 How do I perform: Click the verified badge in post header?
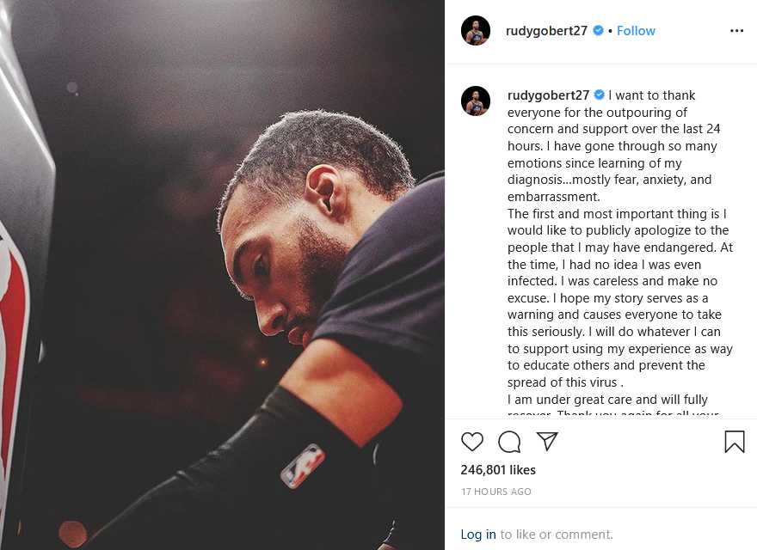[598, 30]
